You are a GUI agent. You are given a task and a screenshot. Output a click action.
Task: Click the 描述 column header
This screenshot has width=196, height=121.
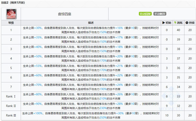coord(91,23)
